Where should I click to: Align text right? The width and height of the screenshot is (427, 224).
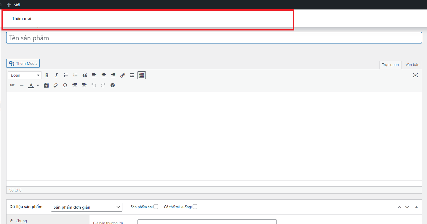[113, 75]
